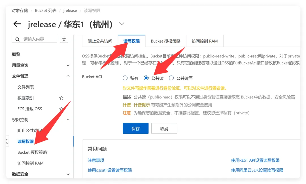This screenshot has width=306, height=184.
Task: Expand the 用量查询 section
Action: (68, 65)
